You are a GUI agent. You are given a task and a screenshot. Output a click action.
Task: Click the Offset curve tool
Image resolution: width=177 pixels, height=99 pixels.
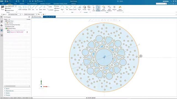pyautogui.click(x=57, y=6)
